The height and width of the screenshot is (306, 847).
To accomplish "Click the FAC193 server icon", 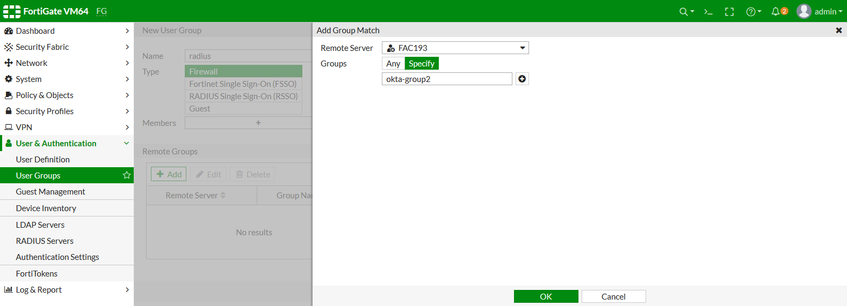I will 391,48.
